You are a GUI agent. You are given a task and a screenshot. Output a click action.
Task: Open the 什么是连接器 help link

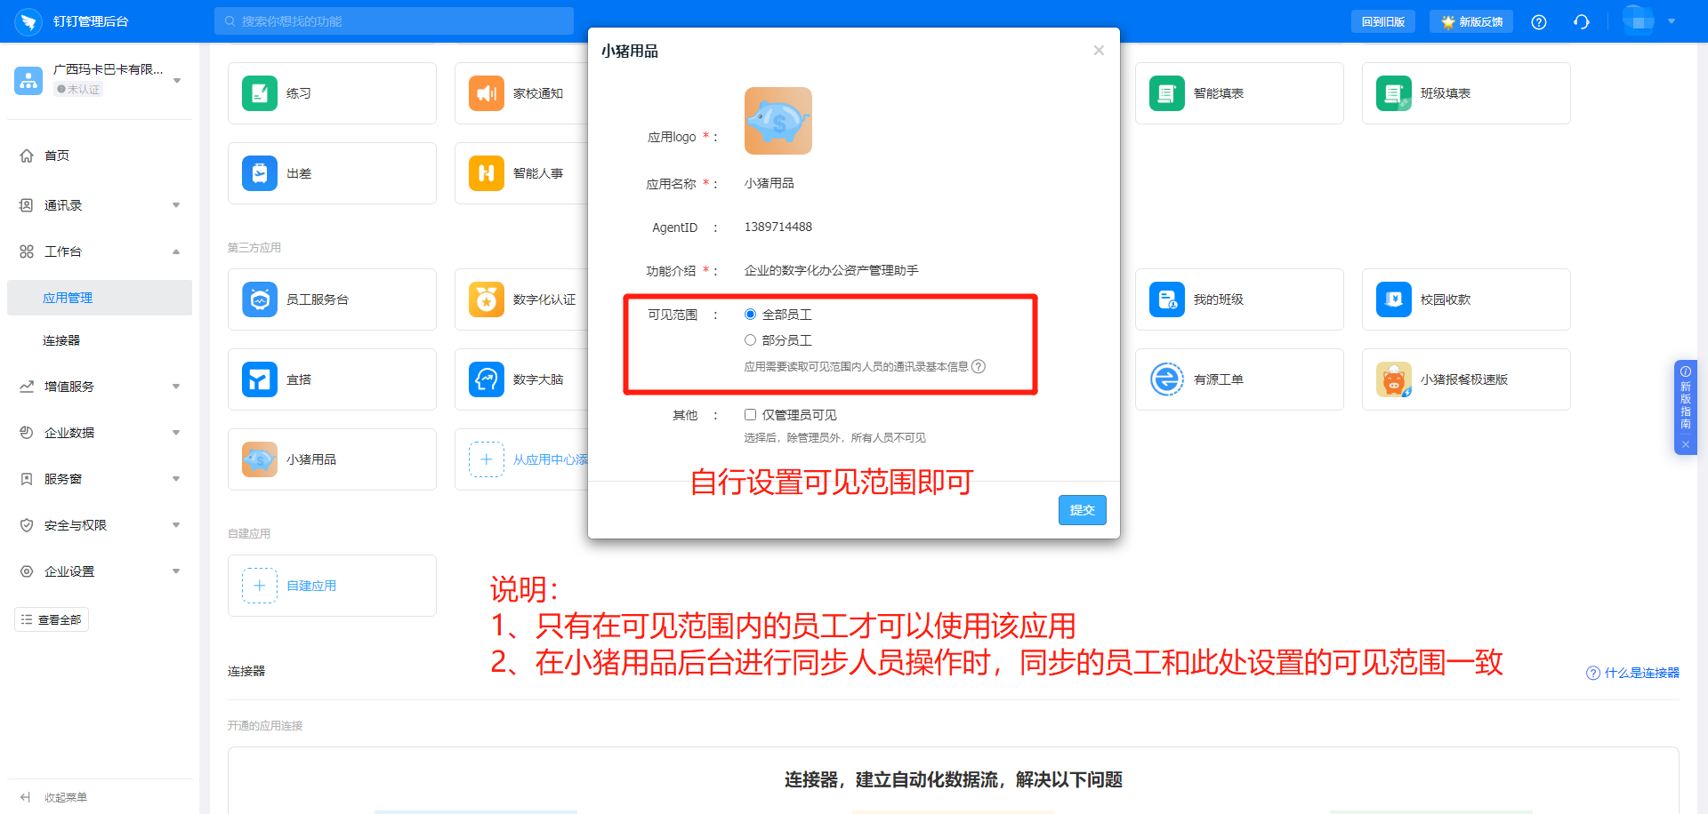[x=1633, y=673]
